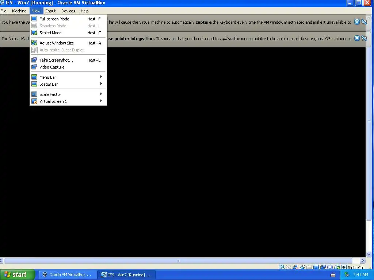Click the Safely Remove Hardware tray icon
This screenshot has height=280, width=374.
pyautogui.click(x=347, y=275)
